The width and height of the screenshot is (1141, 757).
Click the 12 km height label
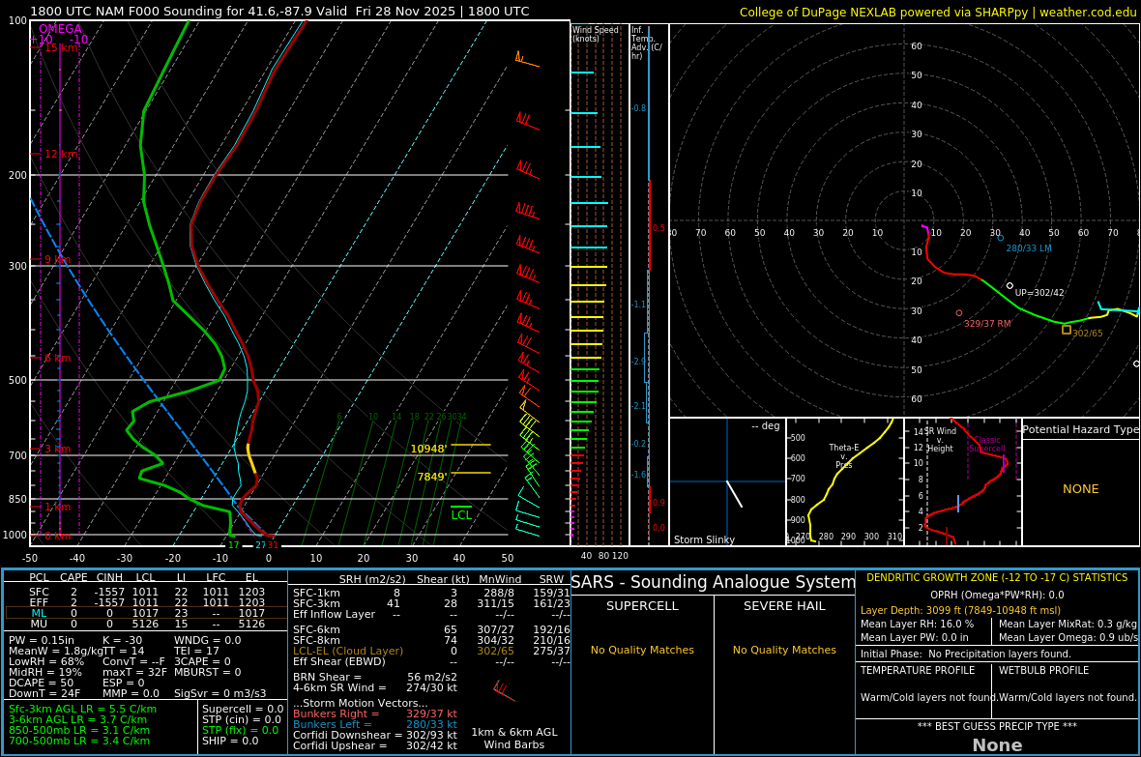click(x=61, y=155)
